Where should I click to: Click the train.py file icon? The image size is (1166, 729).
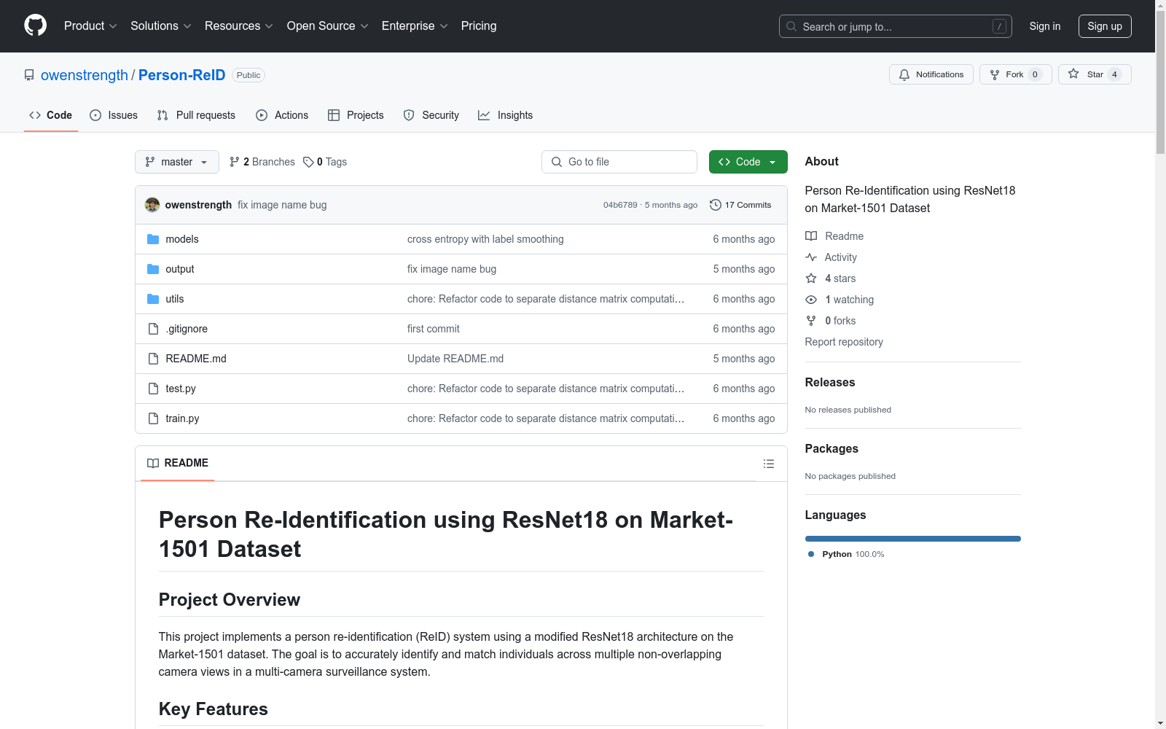[x=153, y=418]
